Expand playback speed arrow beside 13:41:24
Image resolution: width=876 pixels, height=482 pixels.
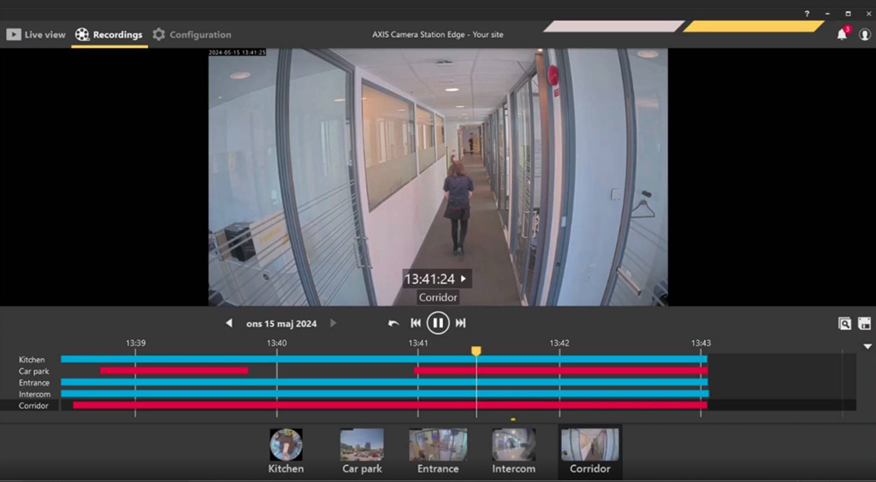coord(464,279)
